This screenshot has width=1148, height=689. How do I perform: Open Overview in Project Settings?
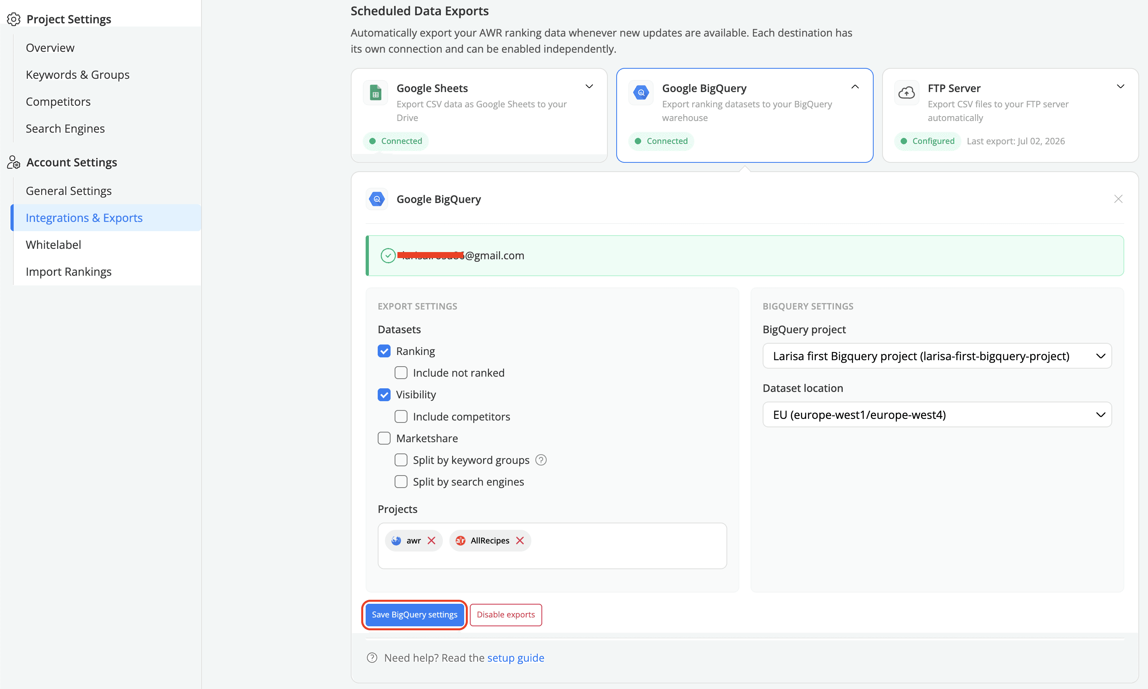pos(50,48)
